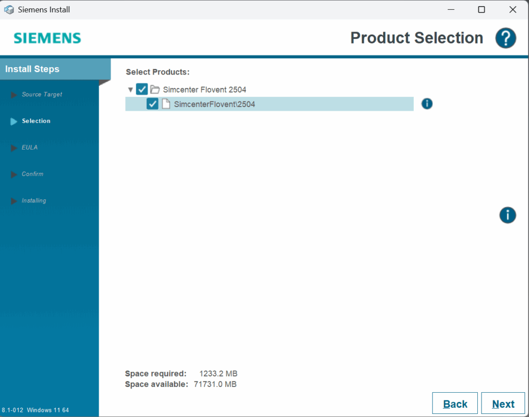The width and height of the screenshot is (529, 417).
Task: Click the Siemens Install title bar icon
Action: [x=9, y=9]
